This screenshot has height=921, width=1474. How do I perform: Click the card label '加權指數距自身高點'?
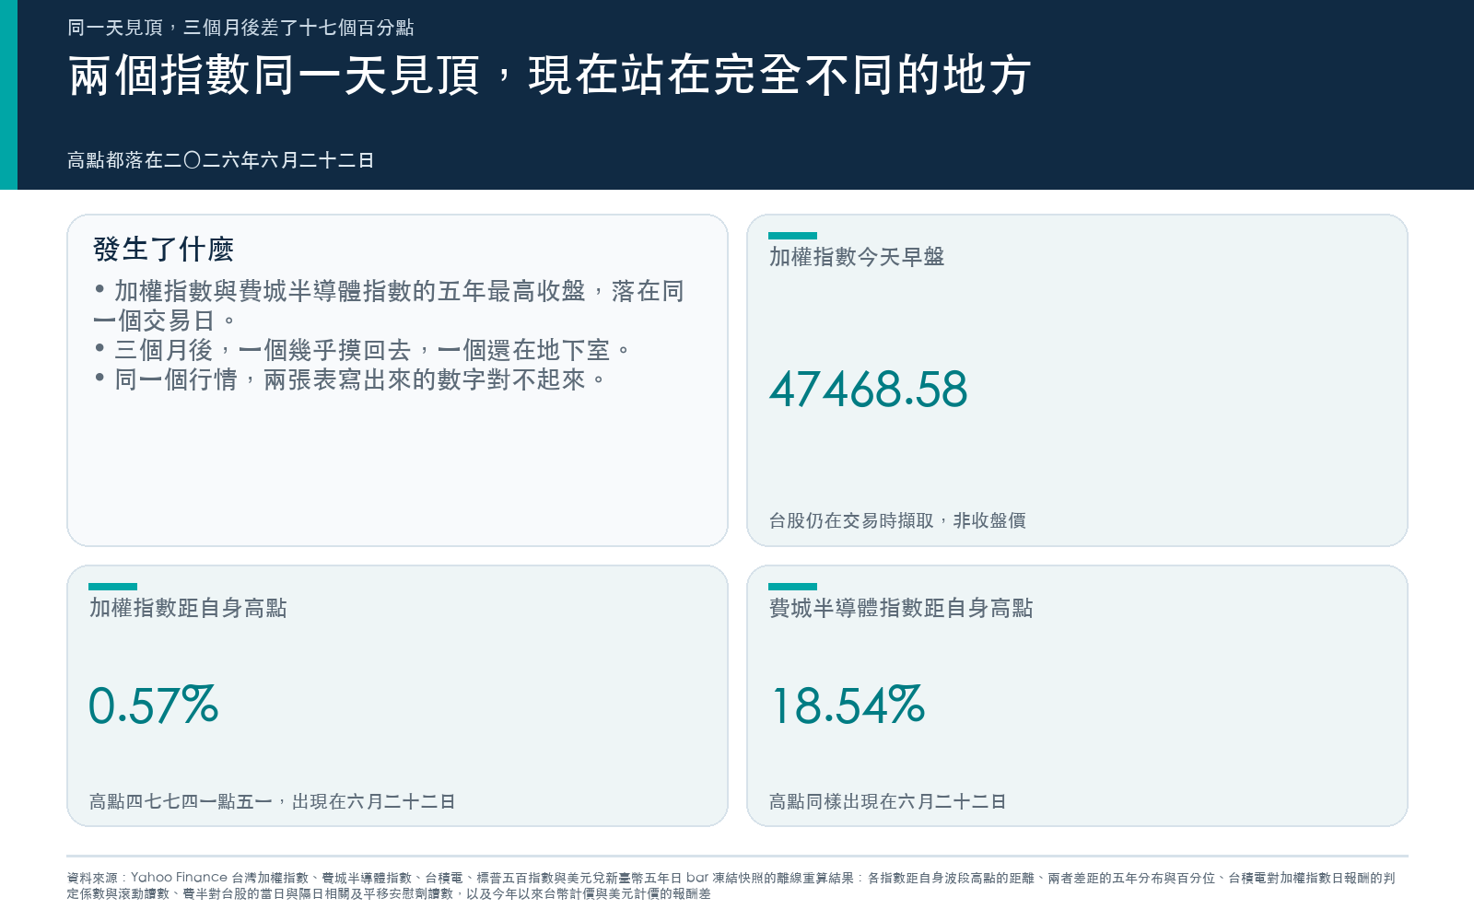[x=188, y=608]
